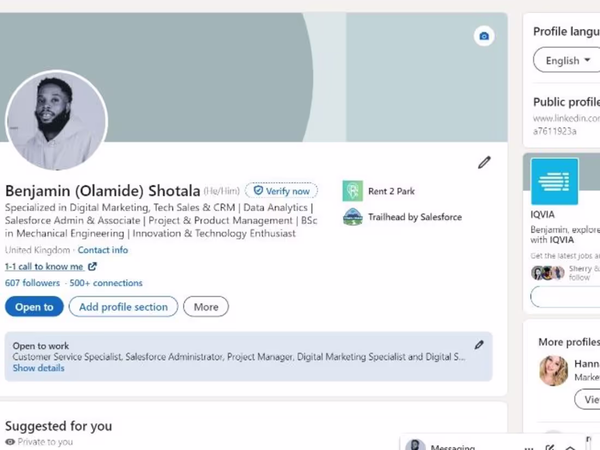600x450 pixels.
Task: Click the pencil icon to edit intro
Action: (x=484, y=163)
